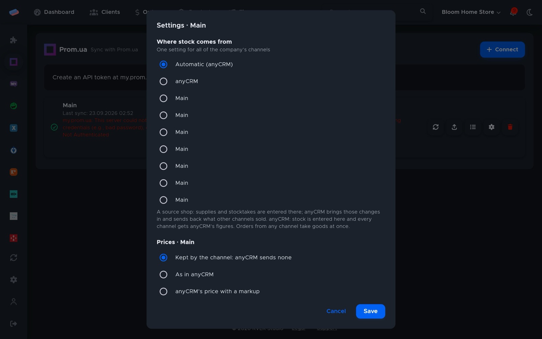Cancel the settings dialog
This screenshot has width=542, height=339.
pos(336,311)
